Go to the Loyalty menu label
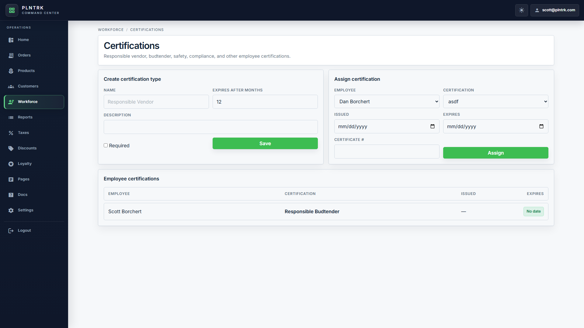 click(25, 164)
